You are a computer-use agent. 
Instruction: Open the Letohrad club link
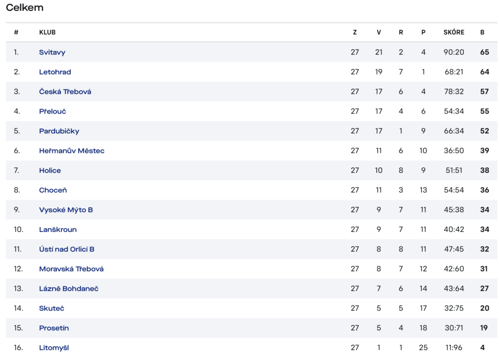[x=55, y=72]
